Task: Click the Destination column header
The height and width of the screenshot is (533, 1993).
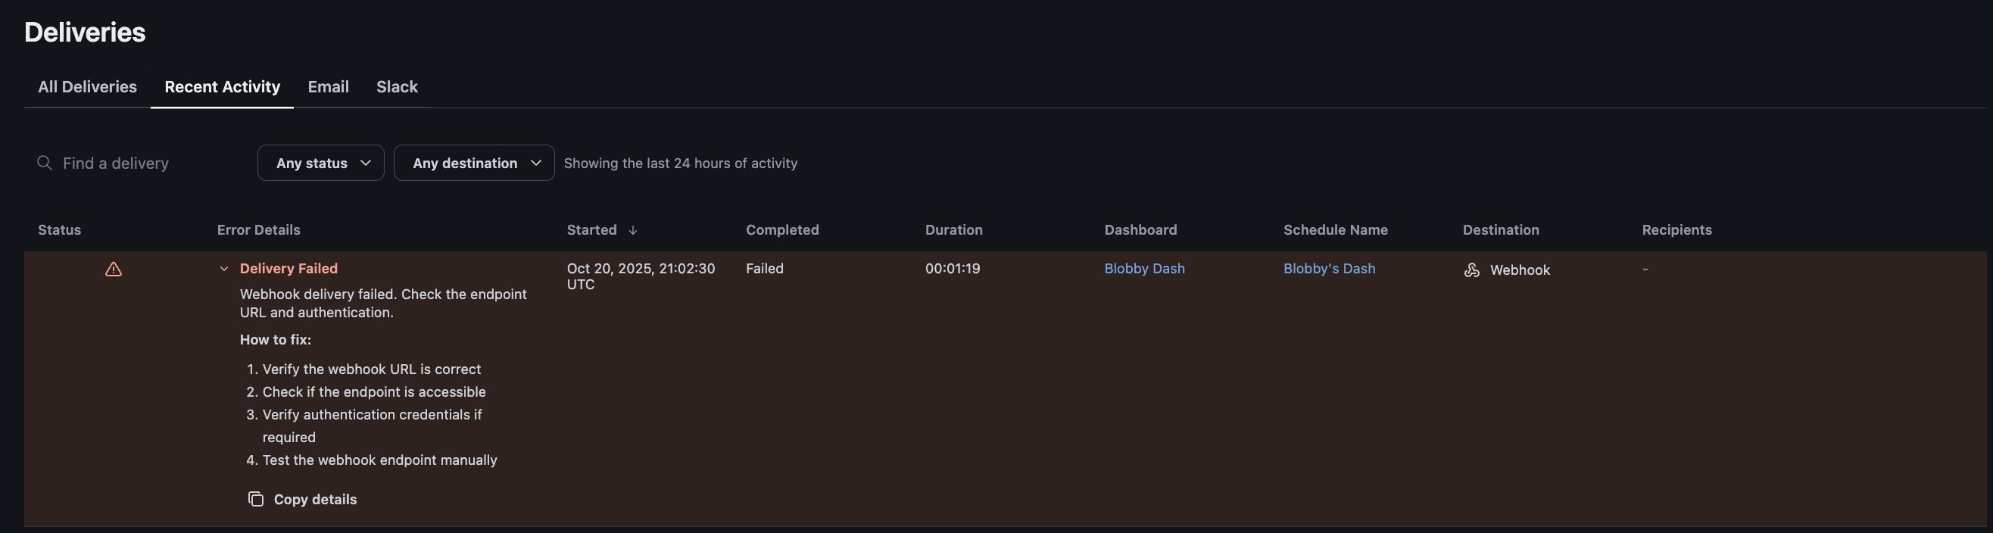Action: (1501, 229)
